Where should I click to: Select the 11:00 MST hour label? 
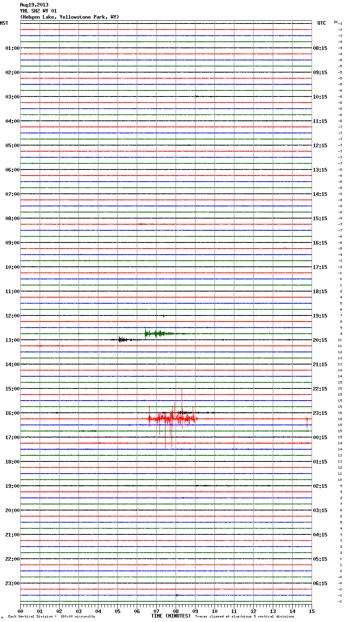pos(13,292)
